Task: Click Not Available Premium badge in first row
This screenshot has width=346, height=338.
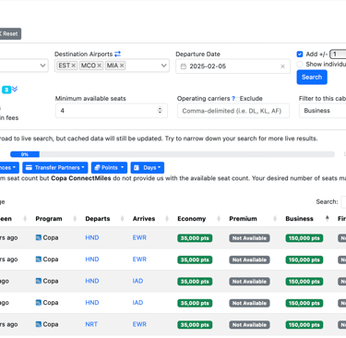Action: (249, 238)
